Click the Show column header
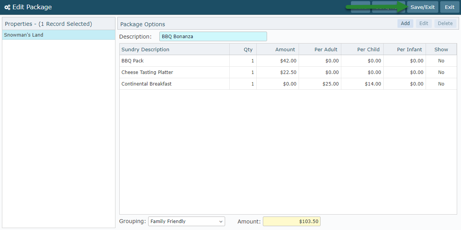461x230 pixels. click(441, 49)
